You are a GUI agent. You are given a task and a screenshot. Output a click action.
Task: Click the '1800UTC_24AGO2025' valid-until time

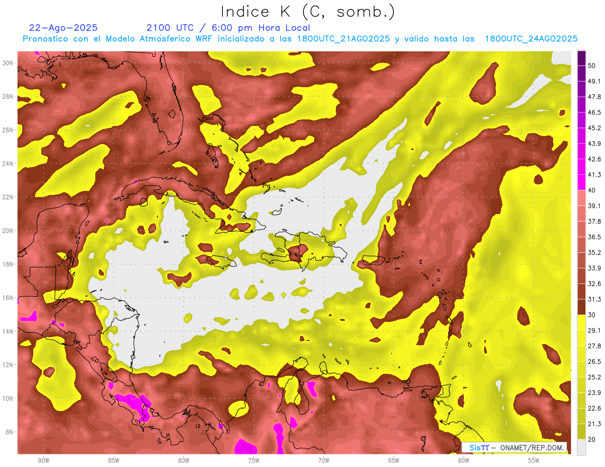(531, 39)
